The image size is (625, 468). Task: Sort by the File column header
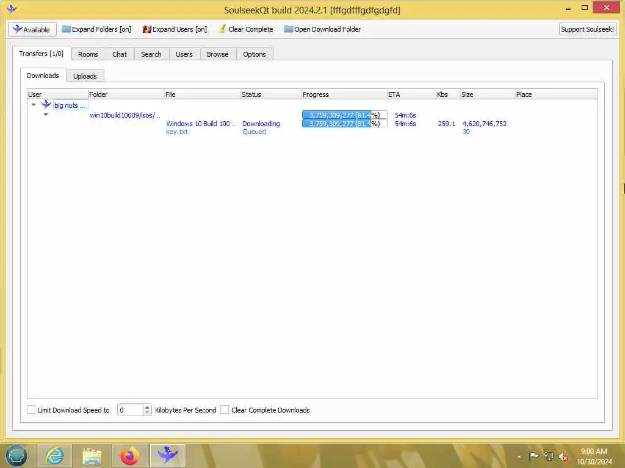click(x=203, y=94)
